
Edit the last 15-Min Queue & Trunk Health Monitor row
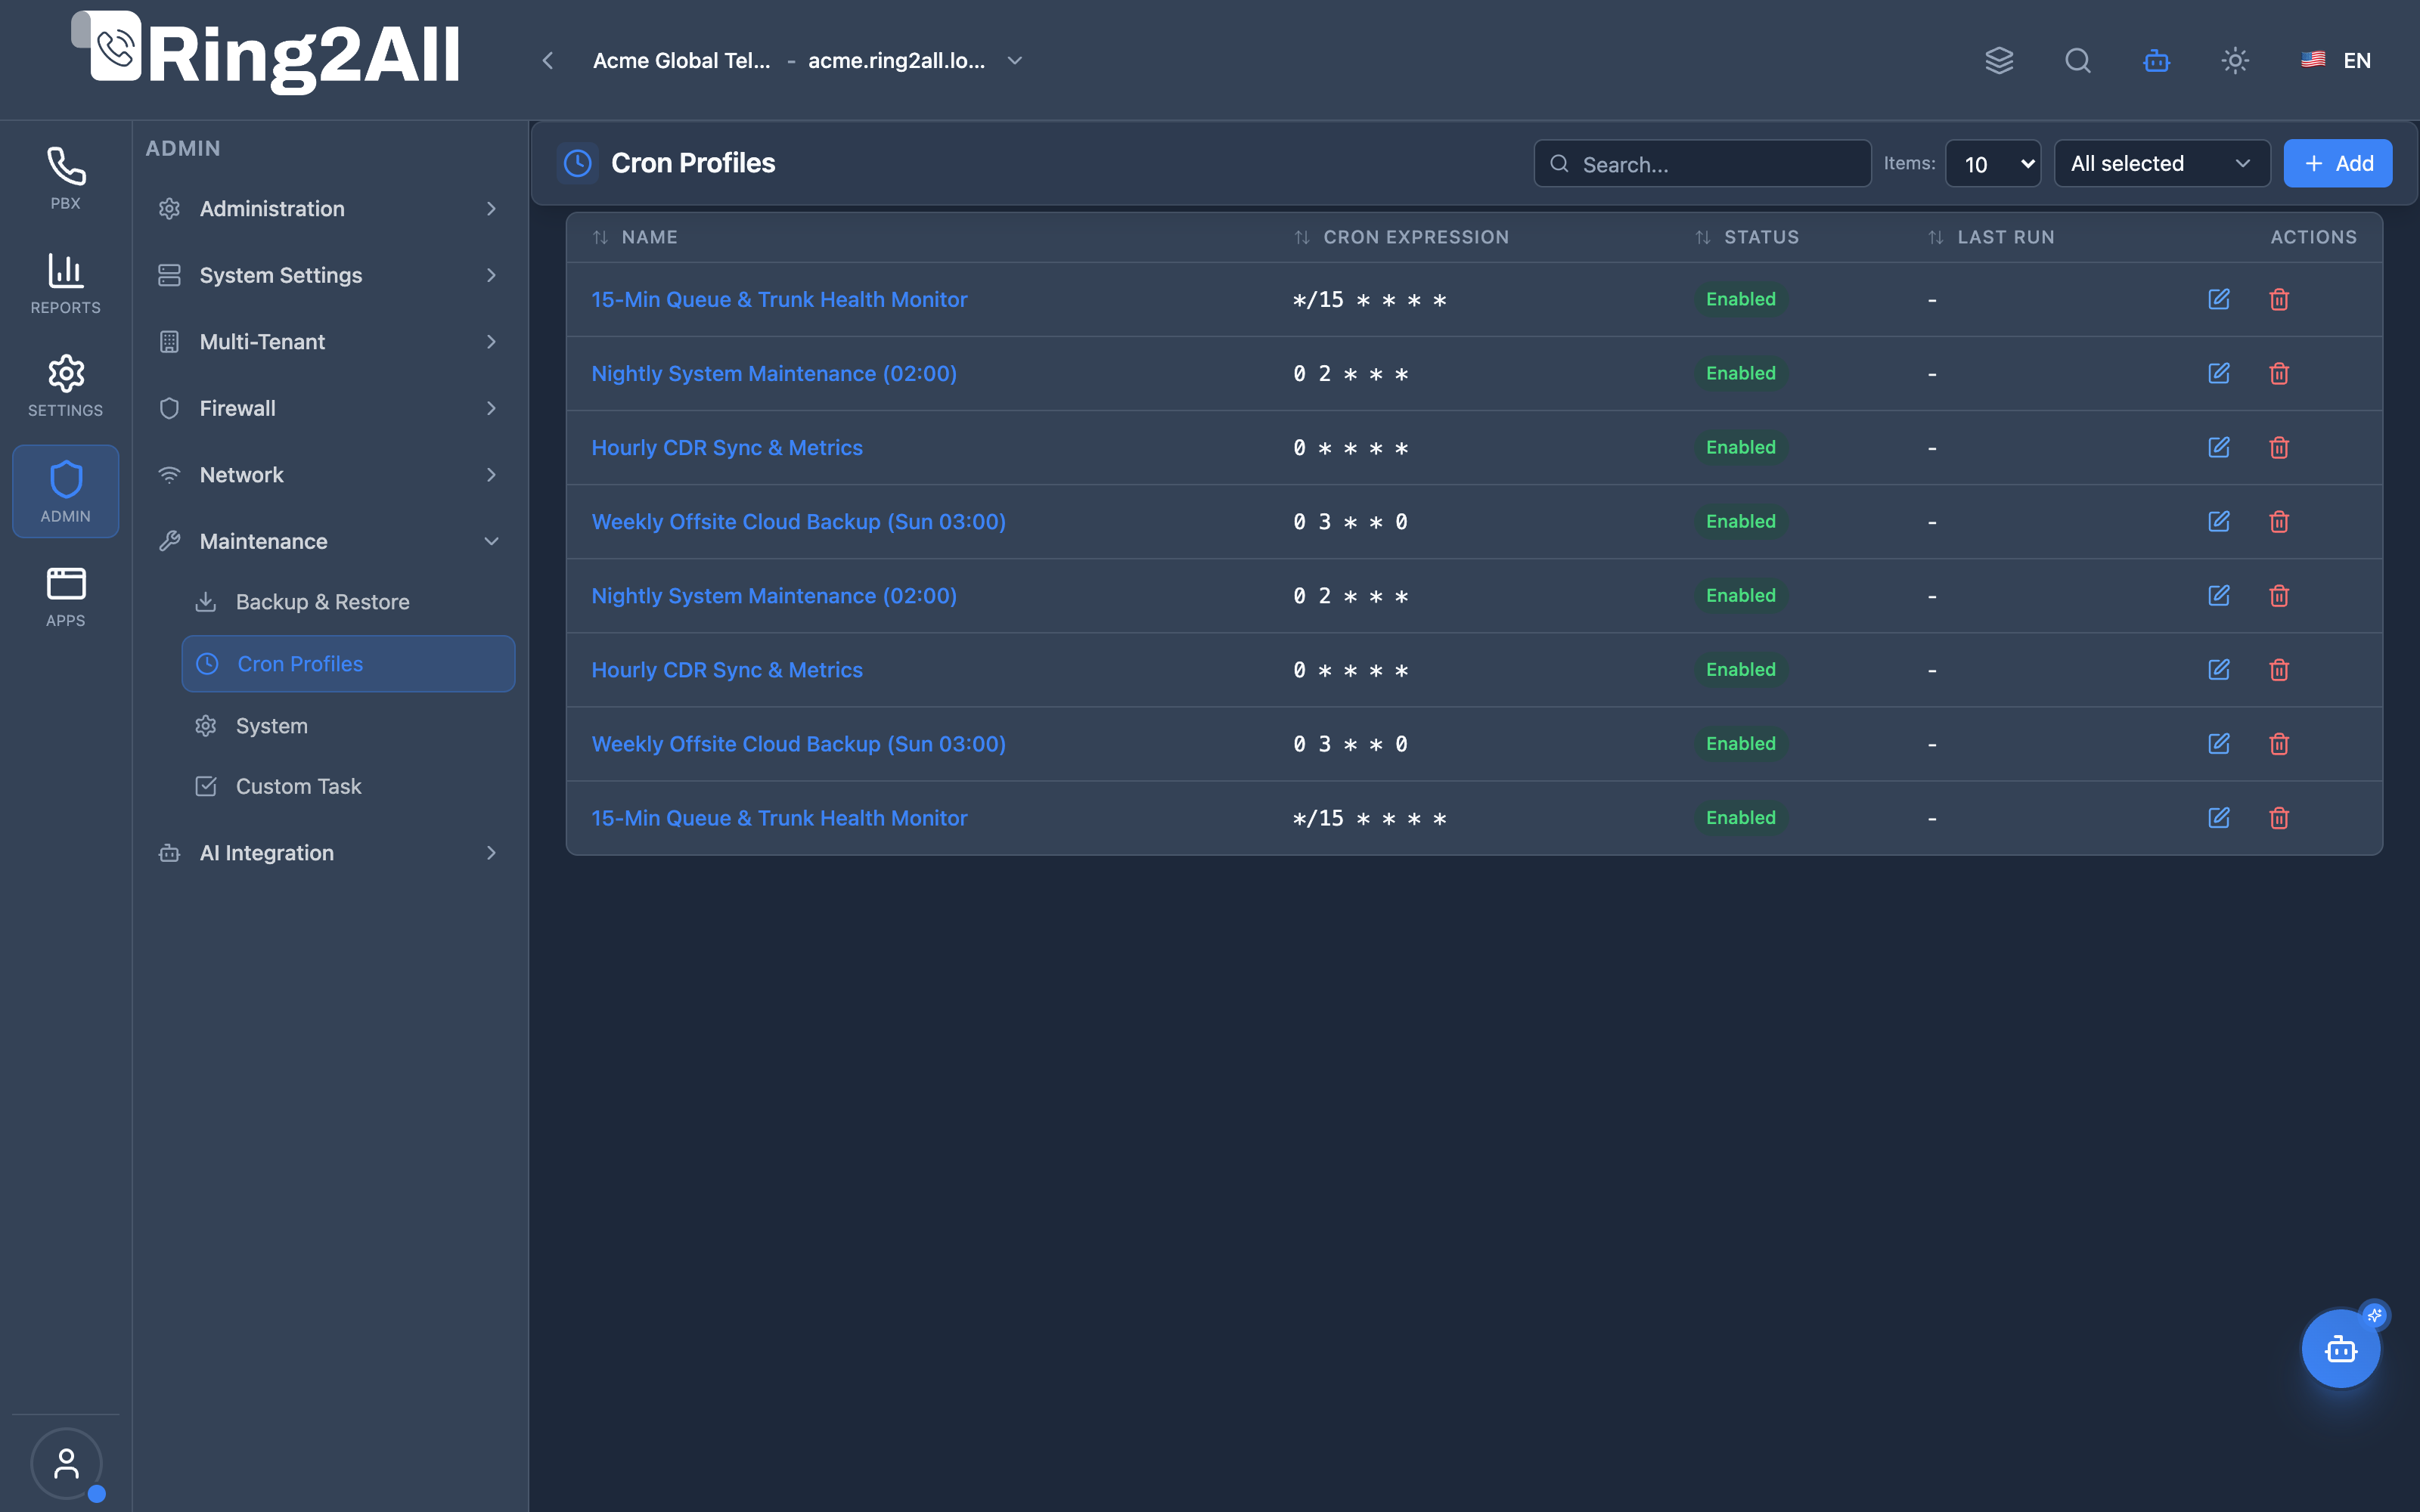[2218, 817]
